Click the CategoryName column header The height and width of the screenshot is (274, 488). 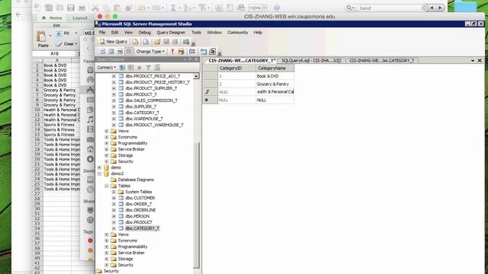point(274,68)
